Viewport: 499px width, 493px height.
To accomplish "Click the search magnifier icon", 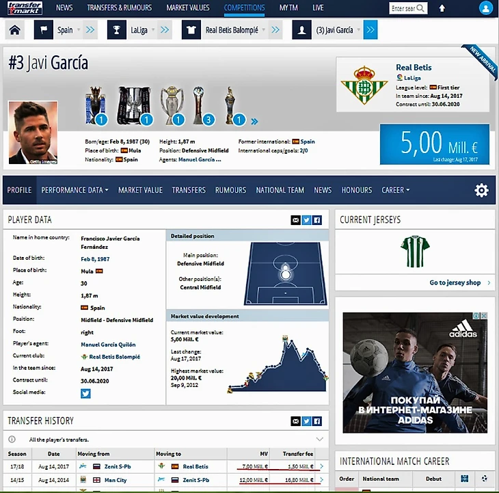I will click(x=420, y=8).
